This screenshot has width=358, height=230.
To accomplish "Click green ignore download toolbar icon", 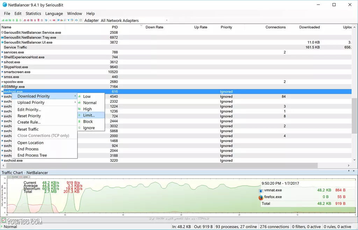I will (20, 20).
